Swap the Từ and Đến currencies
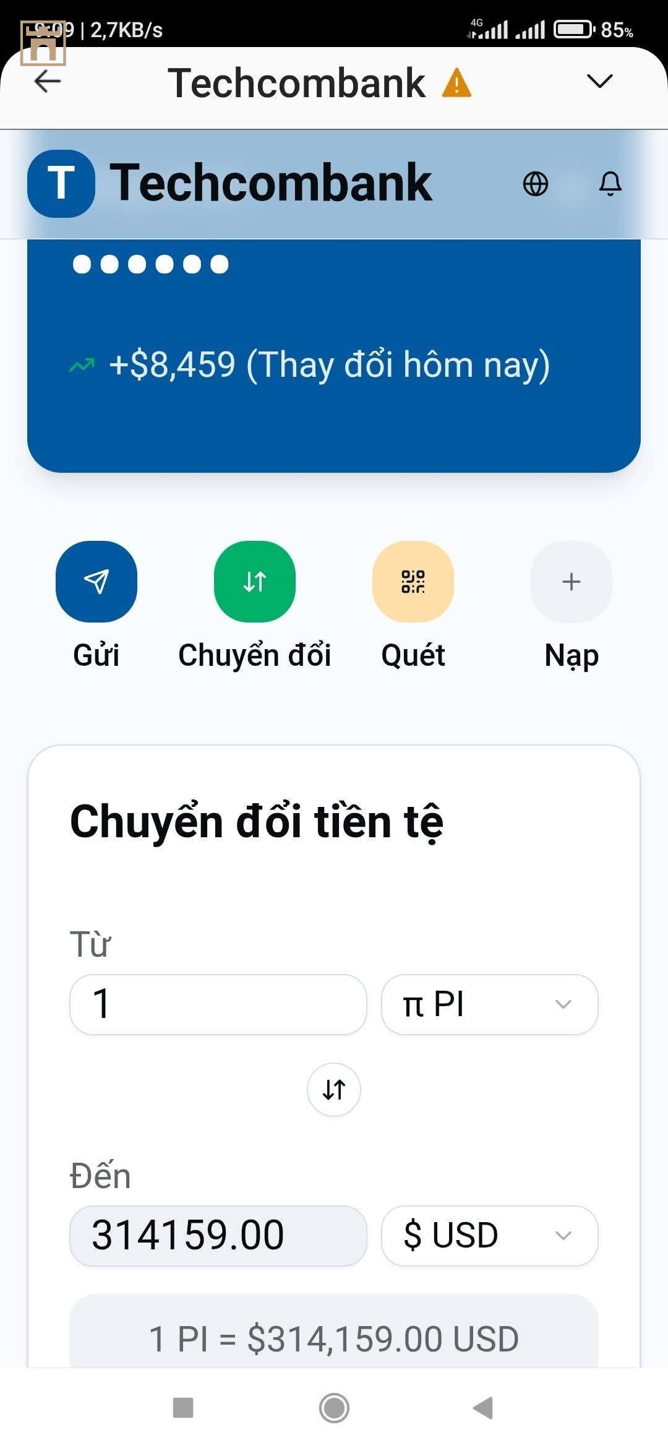 point(334,1090)
